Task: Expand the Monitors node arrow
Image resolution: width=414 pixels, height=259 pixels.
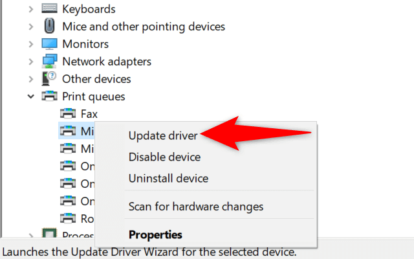Action: (30, 44)
